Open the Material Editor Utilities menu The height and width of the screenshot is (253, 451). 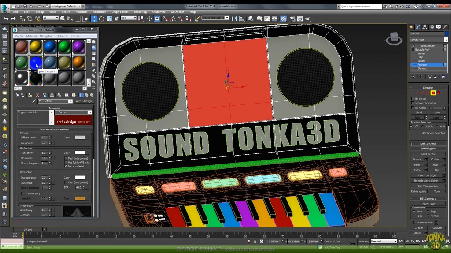tap(74, 36)
